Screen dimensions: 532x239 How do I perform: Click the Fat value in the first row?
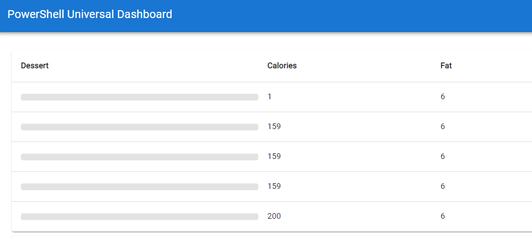pyautogui.click(x=443, y=97)
